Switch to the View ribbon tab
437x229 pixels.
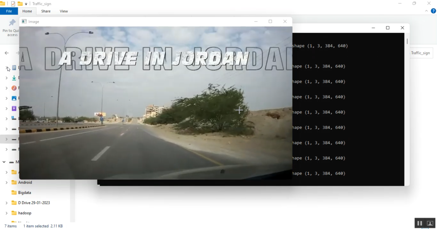[x=64, y=11]
